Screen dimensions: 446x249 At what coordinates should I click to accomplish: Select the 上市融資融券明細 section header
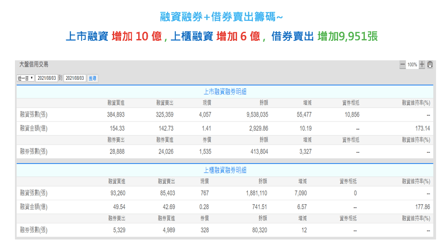pos(225,92)
